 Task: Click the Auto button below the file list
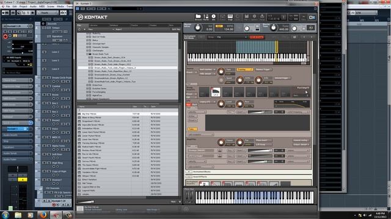click(174, 202)
